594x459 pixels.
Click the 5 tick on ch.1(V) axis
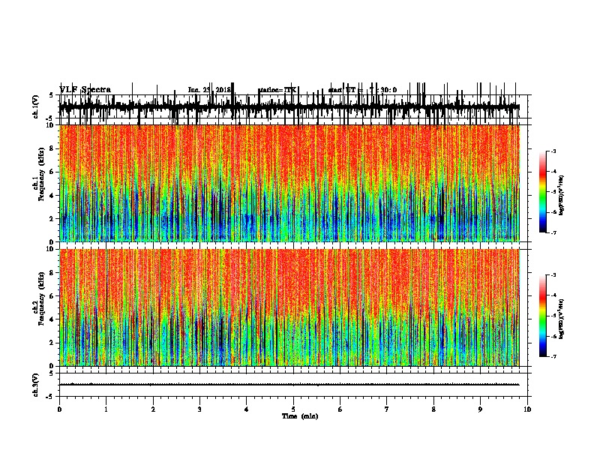(x=52, y=95)
